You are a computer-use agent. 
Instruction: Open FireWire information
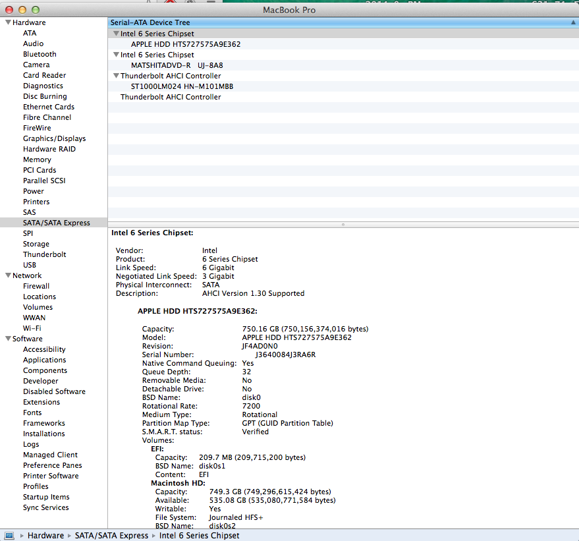point(37,128)
